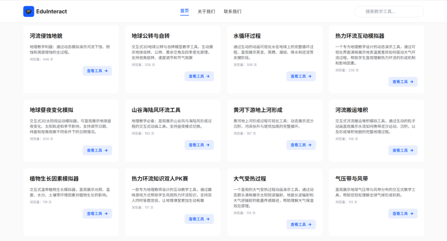Click 查看工具 on the 地球昼夜变化模拟 card

click(97, 150)
